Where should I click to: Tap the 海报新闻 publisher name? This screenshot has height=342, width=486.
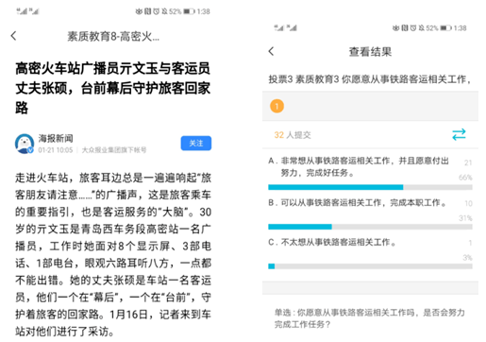click(56, 138)
